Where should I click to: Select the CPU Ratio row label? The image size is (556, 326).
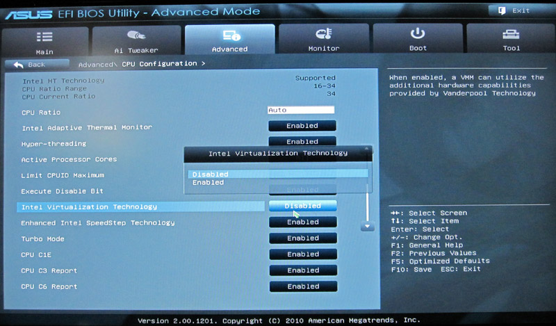pos(41,113)
